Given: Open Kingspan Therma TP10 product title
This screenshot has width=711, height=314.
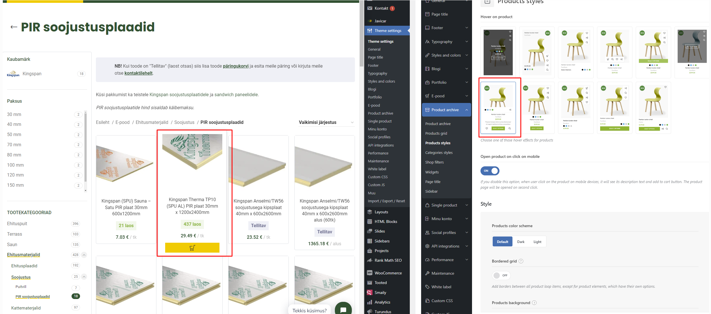Looking at the screenshot, I should [192, 206].
